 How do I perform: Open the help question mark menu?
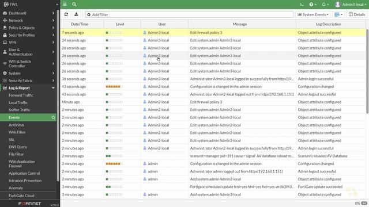pos(312,5)
